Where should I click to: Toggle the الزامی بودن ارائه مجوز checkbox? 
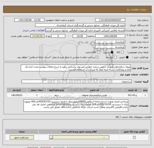(134, 137)
